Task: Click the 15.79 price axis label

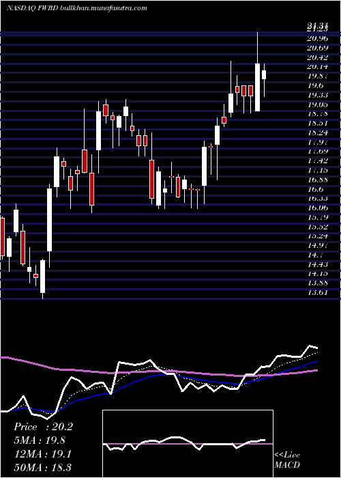Action: pos(318,217)
